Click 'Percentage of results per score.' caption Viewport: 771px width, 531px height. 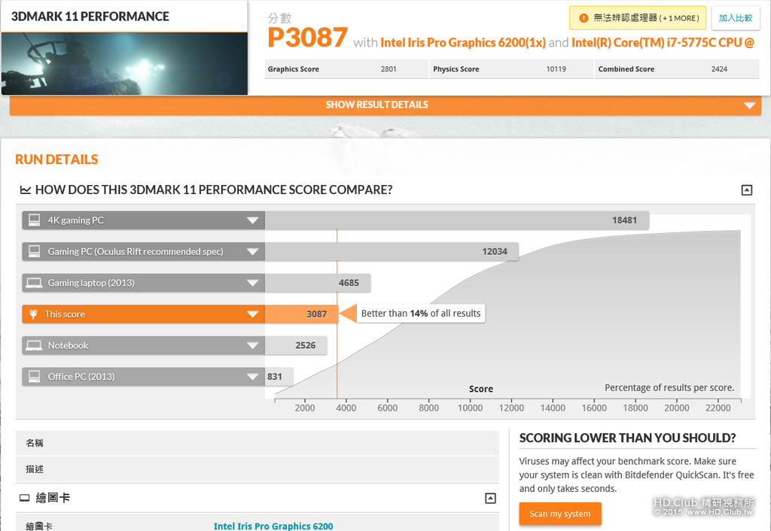tap(669, 387)
